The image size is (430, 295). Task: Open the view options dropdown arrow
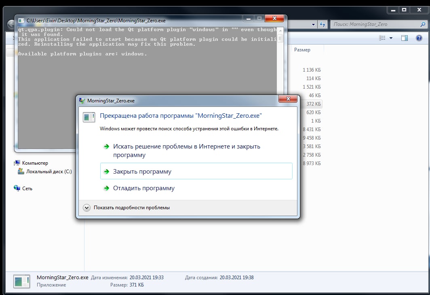tap(391, 38)
